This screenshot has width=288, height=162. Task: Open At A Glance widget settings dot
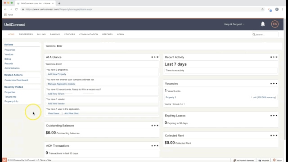152,57
